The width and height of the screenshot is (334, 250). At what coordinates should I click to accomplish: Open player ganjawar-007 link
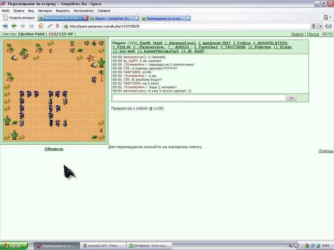214,43
